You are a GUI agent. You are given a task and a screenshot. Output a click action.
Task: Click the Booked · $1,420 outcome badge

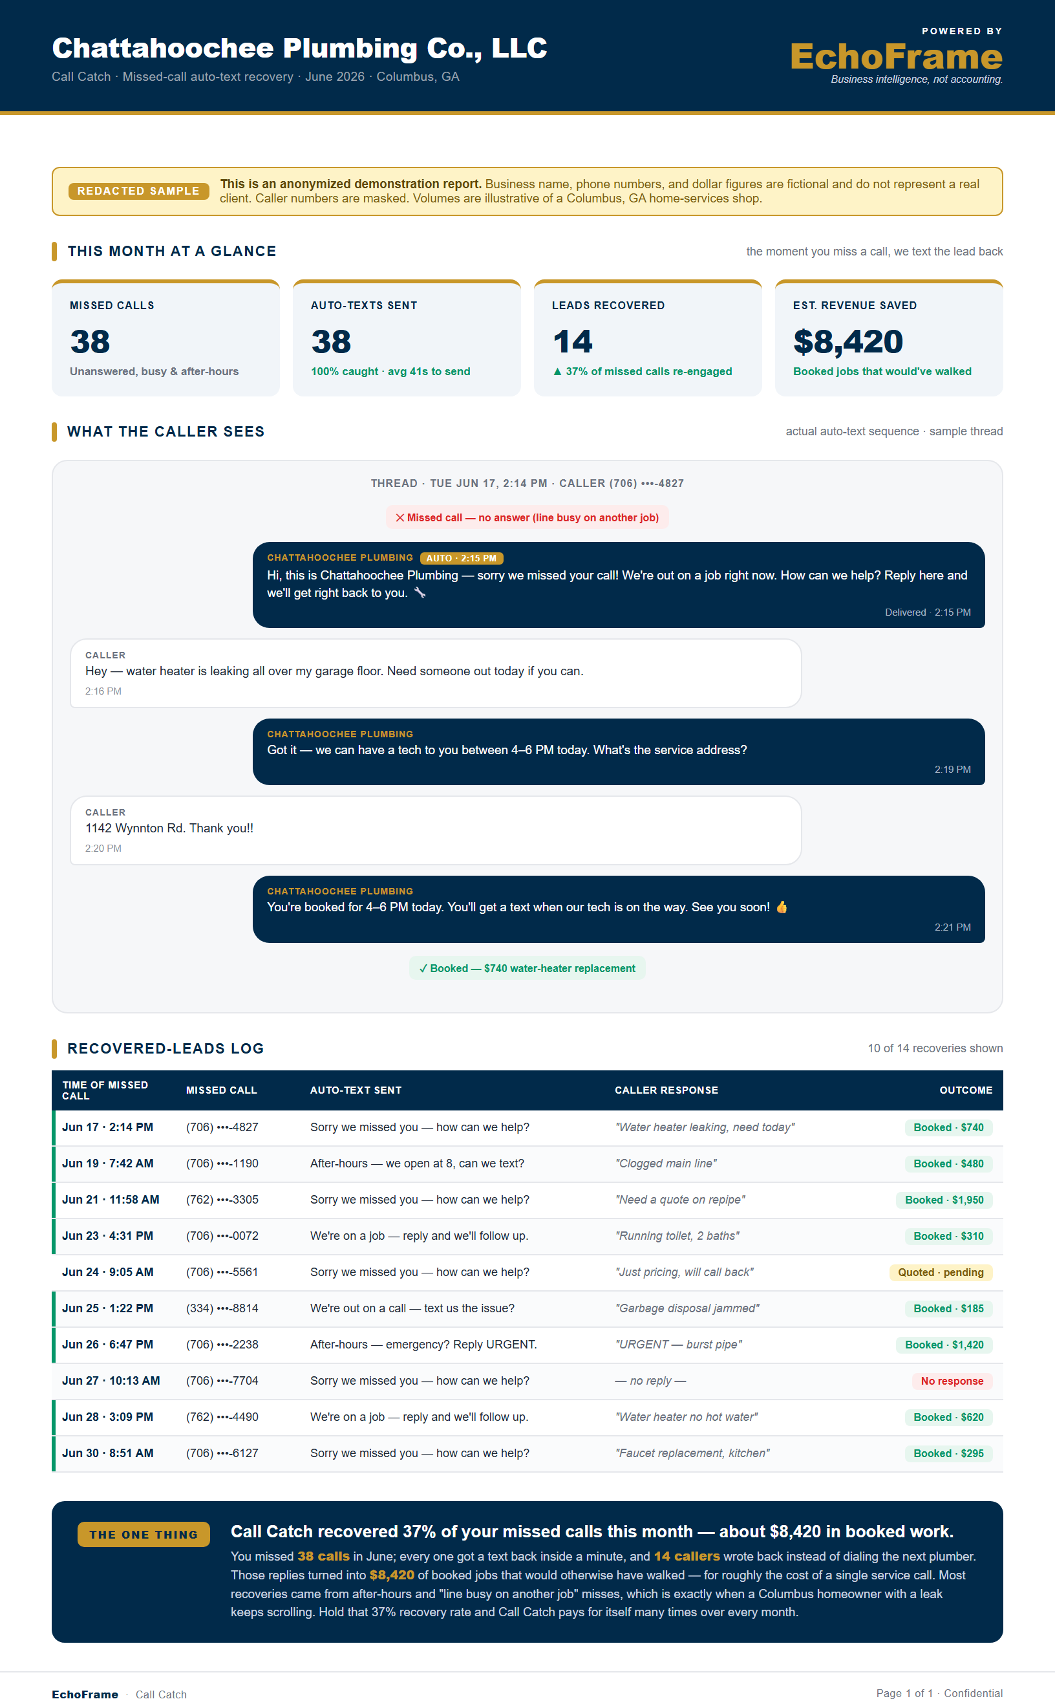click(944, 1345)
